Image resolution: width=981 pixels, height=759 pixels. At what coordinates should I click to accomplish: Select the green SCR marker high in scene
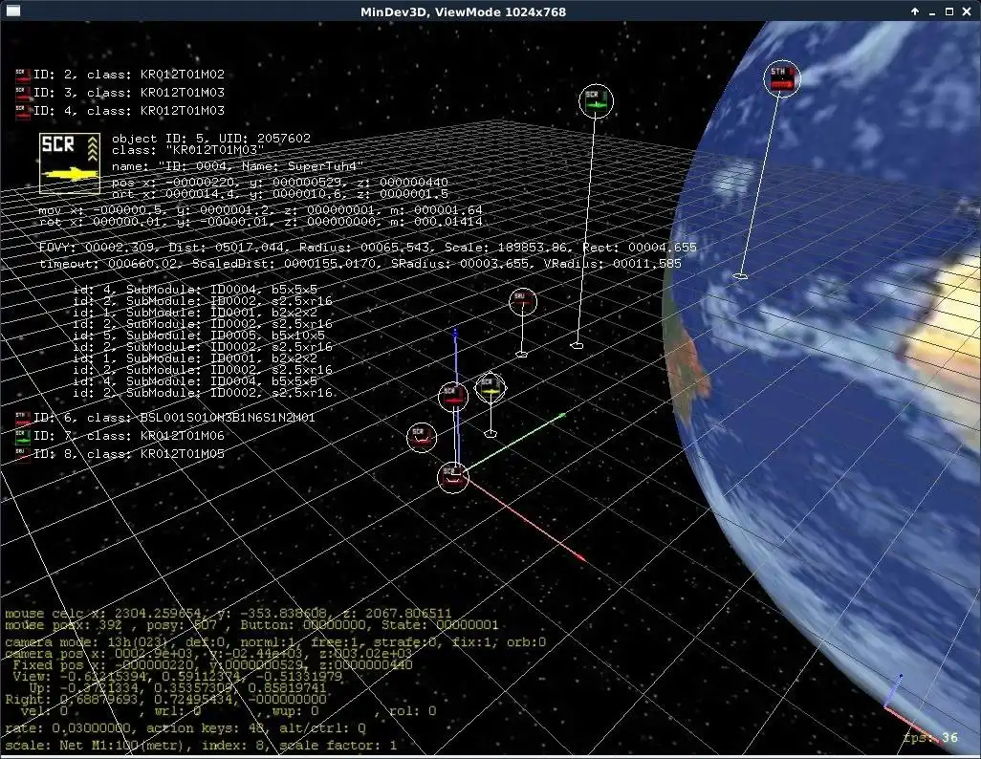click(596, 101)
